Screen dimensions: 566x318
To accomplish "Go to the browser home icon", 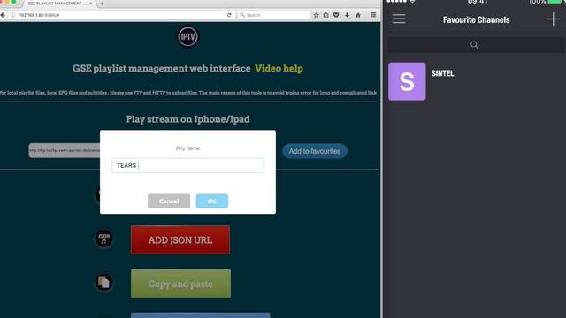I will pos(358,15).
